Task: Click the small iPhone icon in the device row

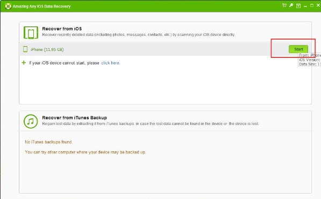Action: tap(25, 49)
